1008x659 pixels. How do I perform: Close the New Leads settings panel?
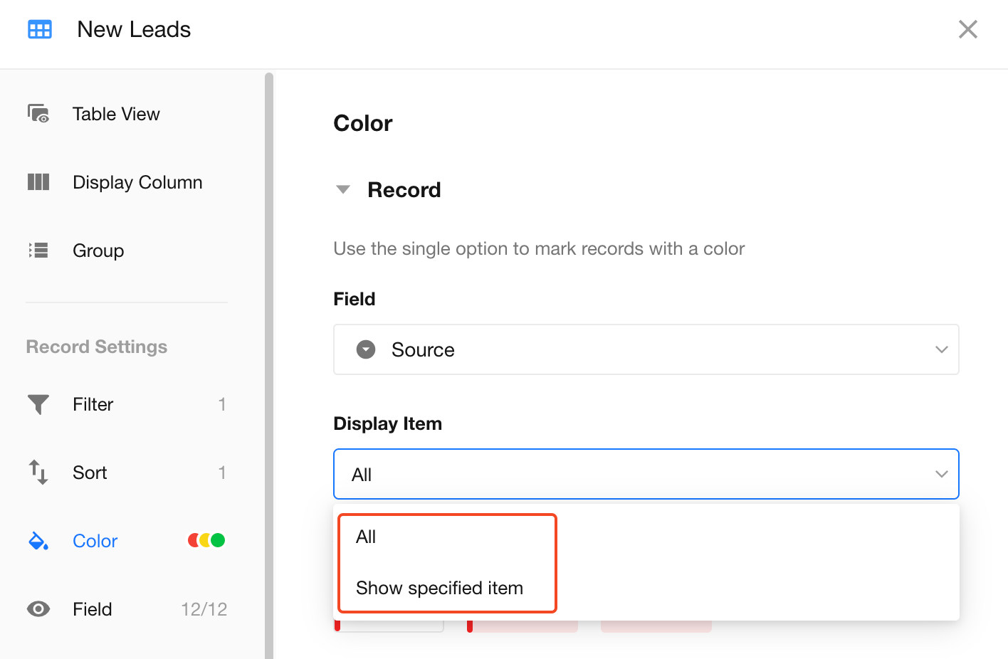point(967,29)
